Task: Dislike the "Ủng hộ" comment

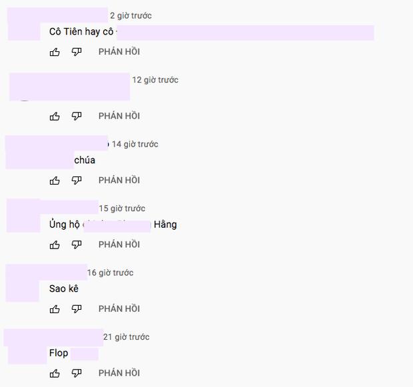Action: pos(77,244)
